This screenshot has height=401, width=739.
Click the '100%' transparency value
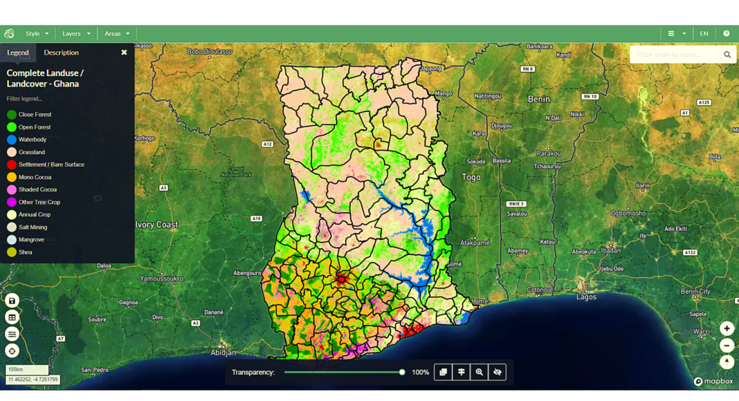click(x=421, y=372)
